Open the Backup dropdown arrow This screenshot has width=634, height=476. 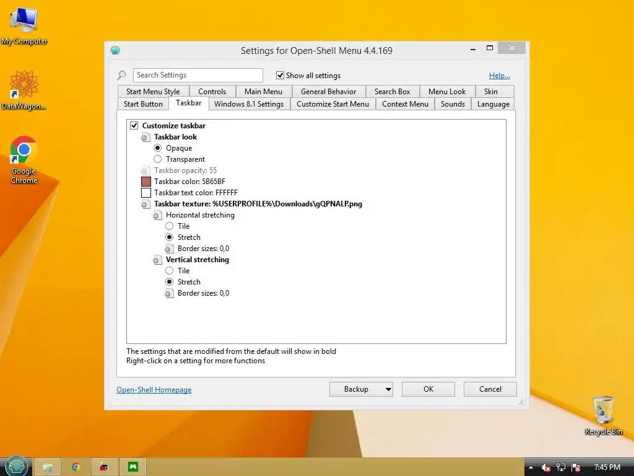(388, 389)
